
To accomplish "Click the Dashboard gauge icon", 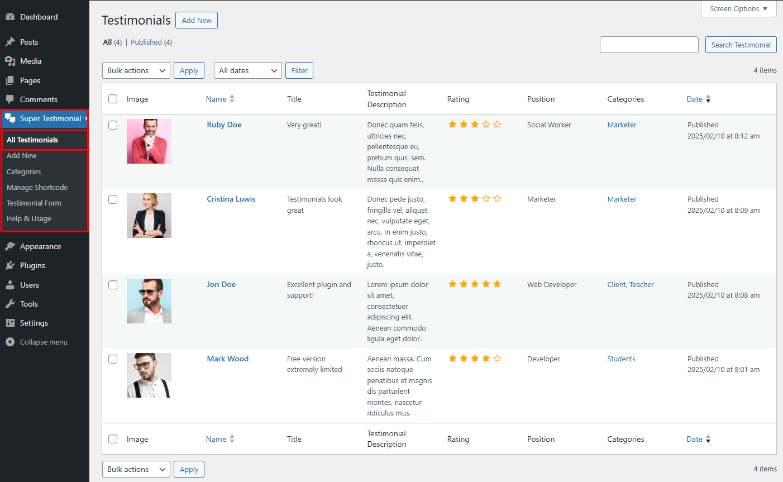I will tap(10, 17).
